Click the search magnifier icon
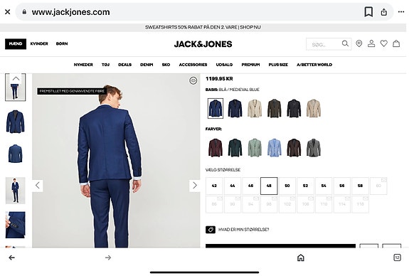Viewport: 409px width, 276px height. pyautogui.click(x=345, y=43)
